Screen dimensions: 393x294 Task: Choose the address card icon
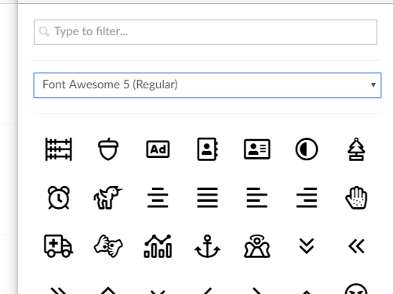(x=257, y=149)
